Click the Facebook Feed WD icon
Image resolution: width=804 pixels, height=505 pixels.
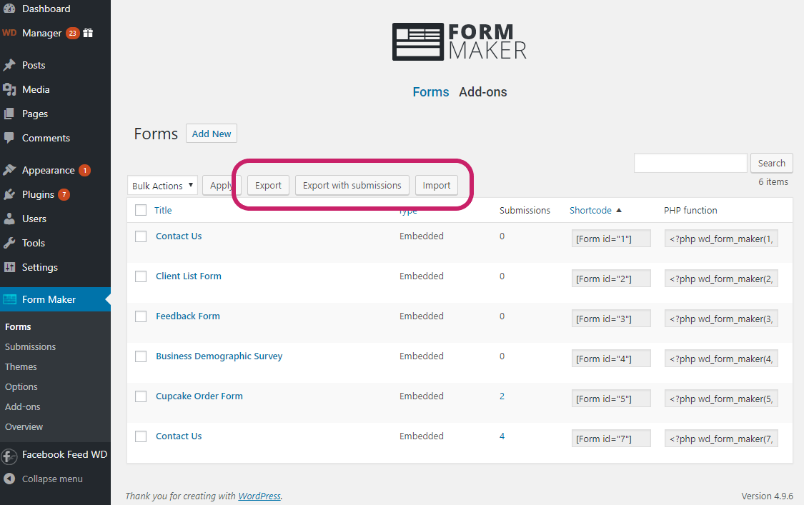coord(9,455)
